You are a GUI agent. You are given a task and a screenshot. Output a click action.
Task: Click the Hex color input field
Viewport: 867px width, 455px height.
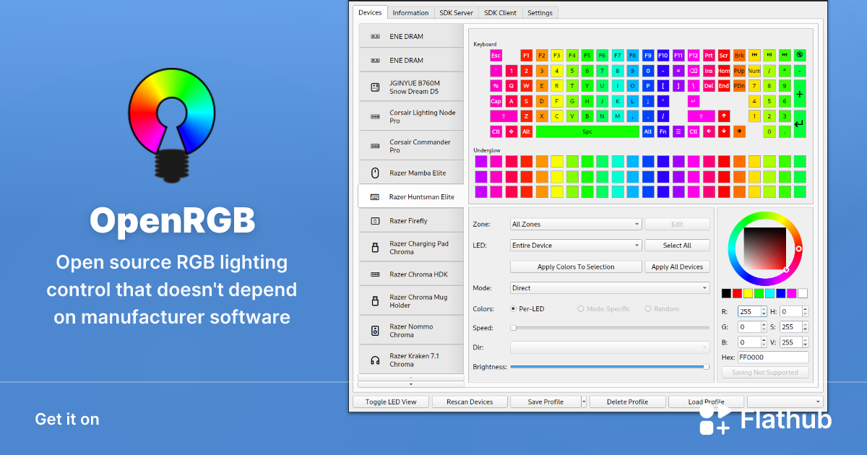click(x=772, y=357)
